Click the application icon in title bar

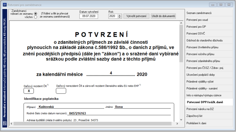pos(5,5)
